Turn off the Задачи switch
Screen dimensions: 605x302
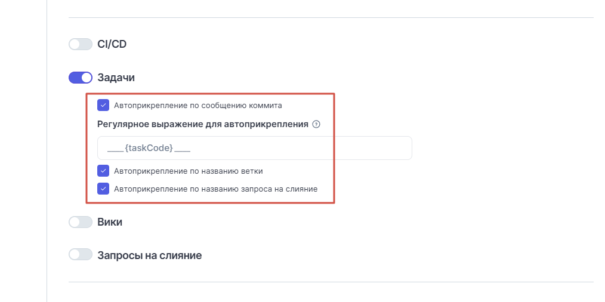[x=81, y=78]
